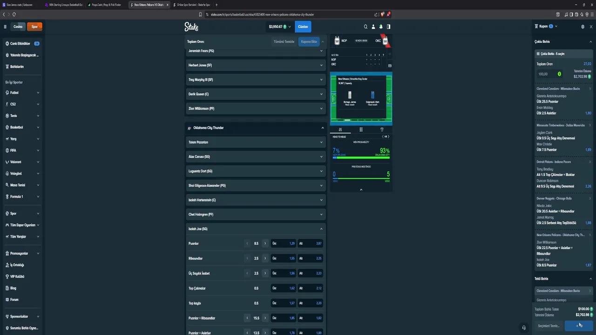This screenshot has height=335, width=596.
Task: Select Üst 1,57 on Top kaybı
Action: [x=284, y=303]
